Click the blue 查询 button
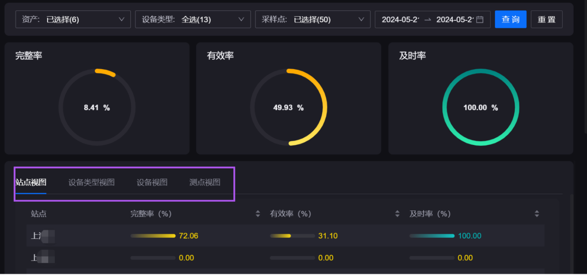The height and width of the screenshot is (275, 587). coord(510,19)
